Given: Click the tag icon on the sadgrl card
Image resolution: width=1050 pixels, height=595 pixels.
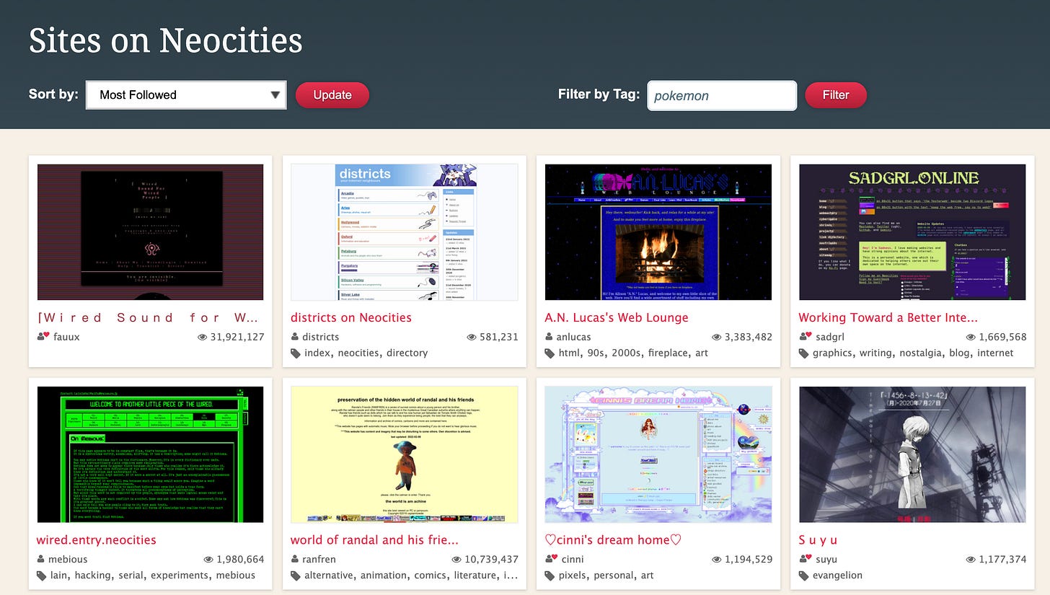Looking at the screenshot, I should point(804,353).
